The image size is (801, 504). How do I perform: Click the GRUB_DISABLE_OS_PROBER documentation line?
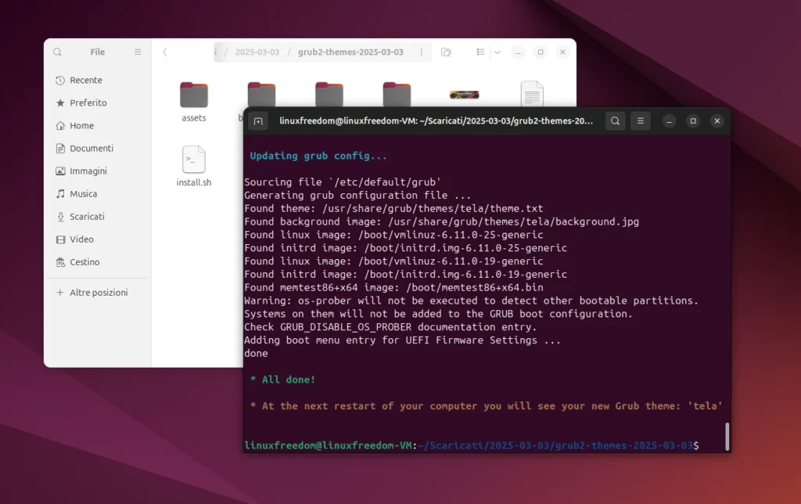coord(390,327)
